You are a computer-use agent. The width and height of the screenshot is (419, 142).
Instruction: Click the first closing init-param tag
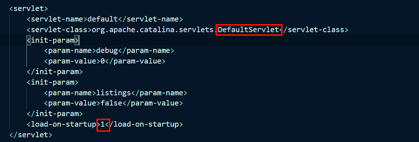tap(55, 72)
